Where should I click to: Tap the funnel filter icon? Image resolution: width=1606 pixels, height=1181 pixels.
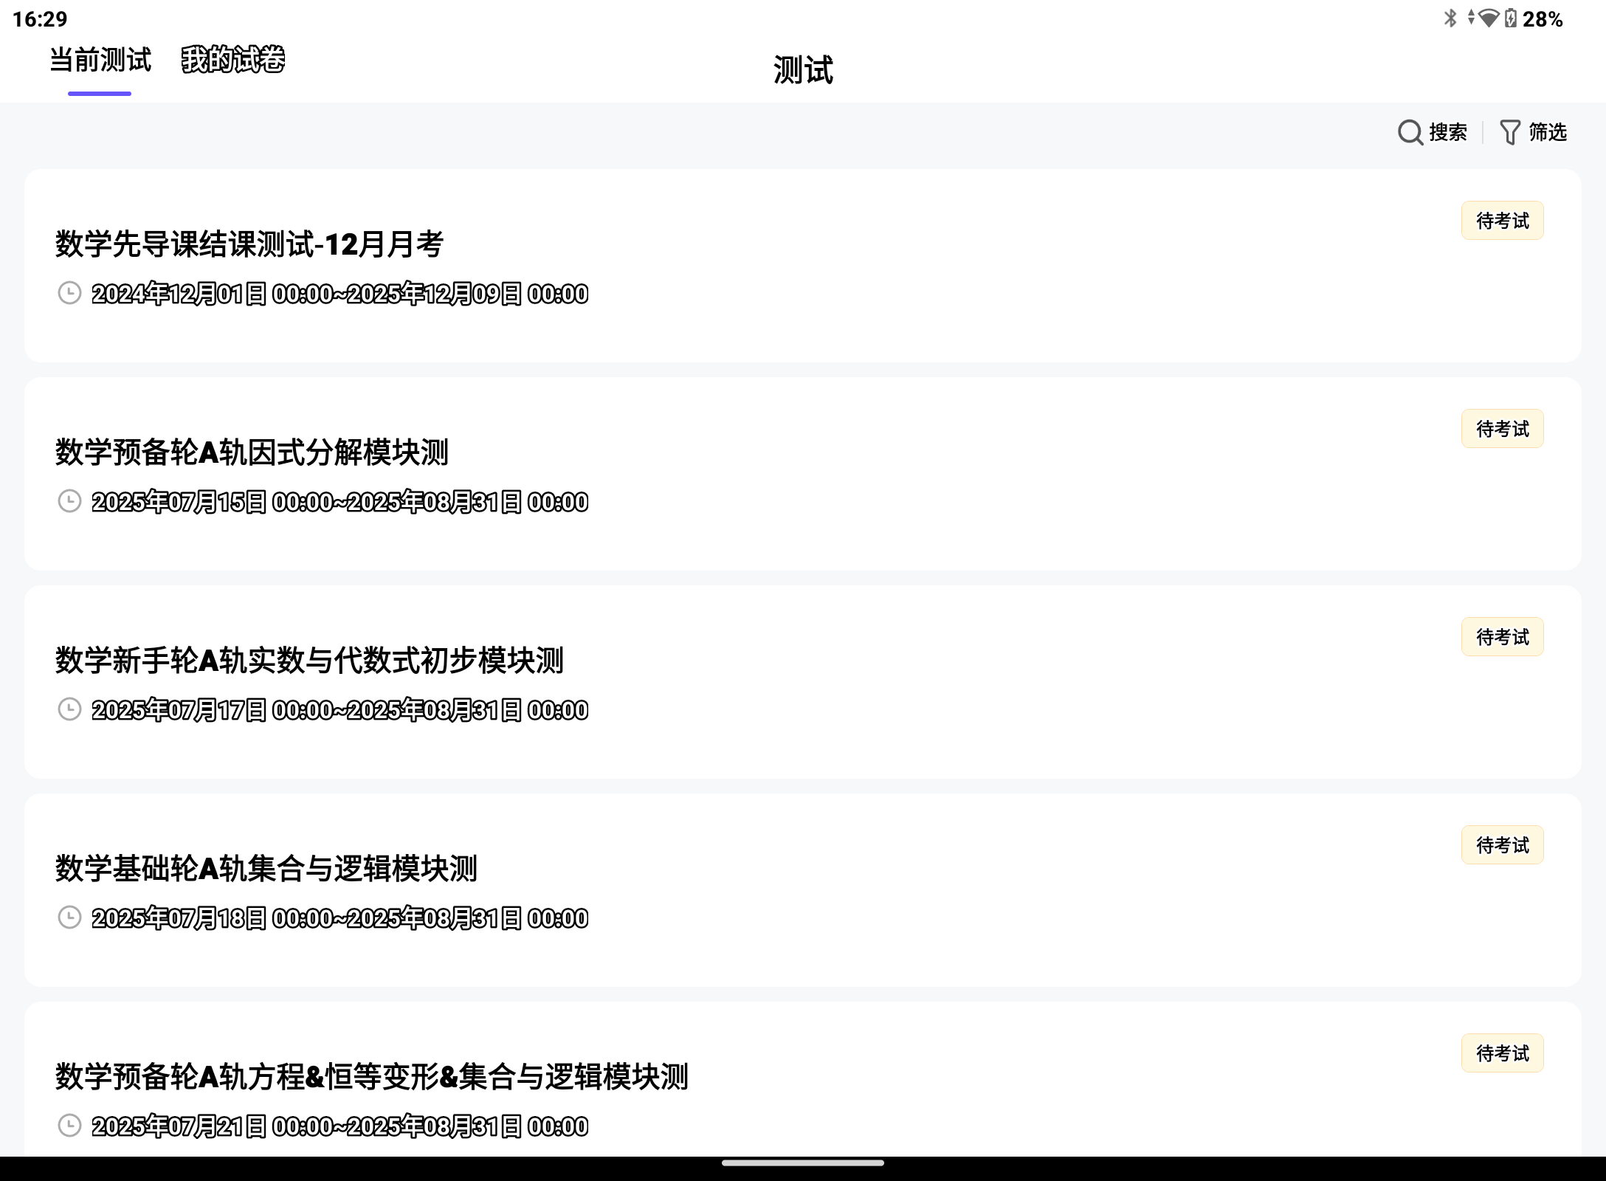1510,133
